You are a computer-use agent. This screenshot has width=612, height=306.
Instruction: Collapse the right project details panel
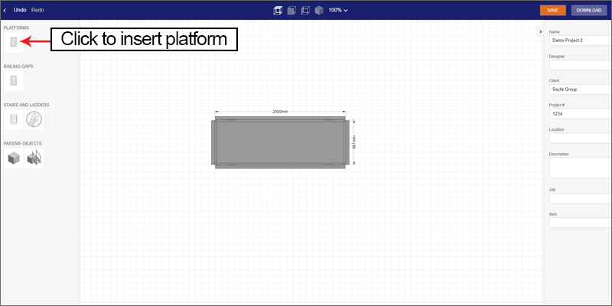click(540, 31)
